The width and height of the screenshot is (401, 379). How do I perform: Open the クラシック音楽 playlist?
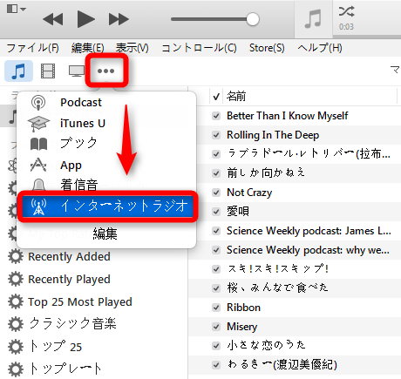pos(72,323)
